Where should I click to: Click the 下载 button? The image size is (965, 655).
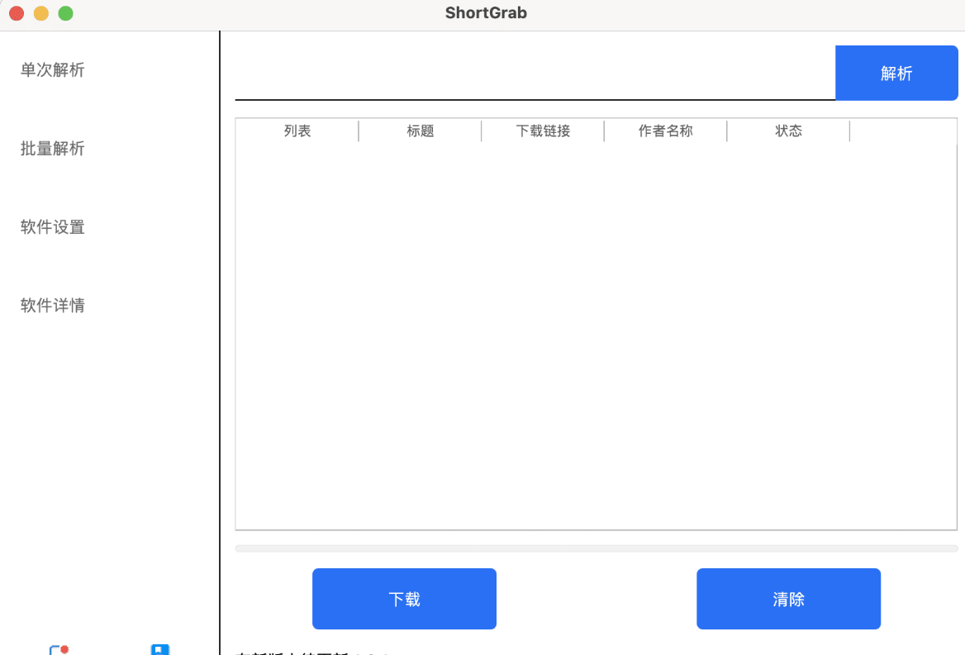(404, 599)
